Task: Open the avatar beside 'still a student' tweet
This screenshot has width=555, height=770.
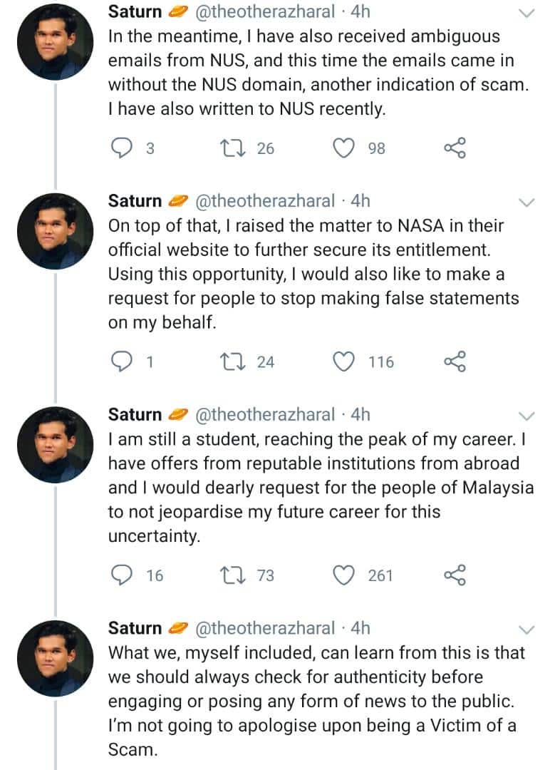Action: coord(55,445)
